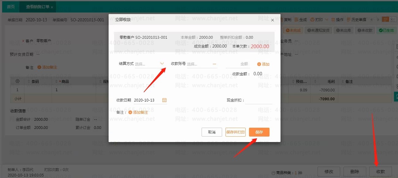The height and width of the screenshot is (178, 398).
Task: Click the 已生效 status tag
Action: point(386,30)
